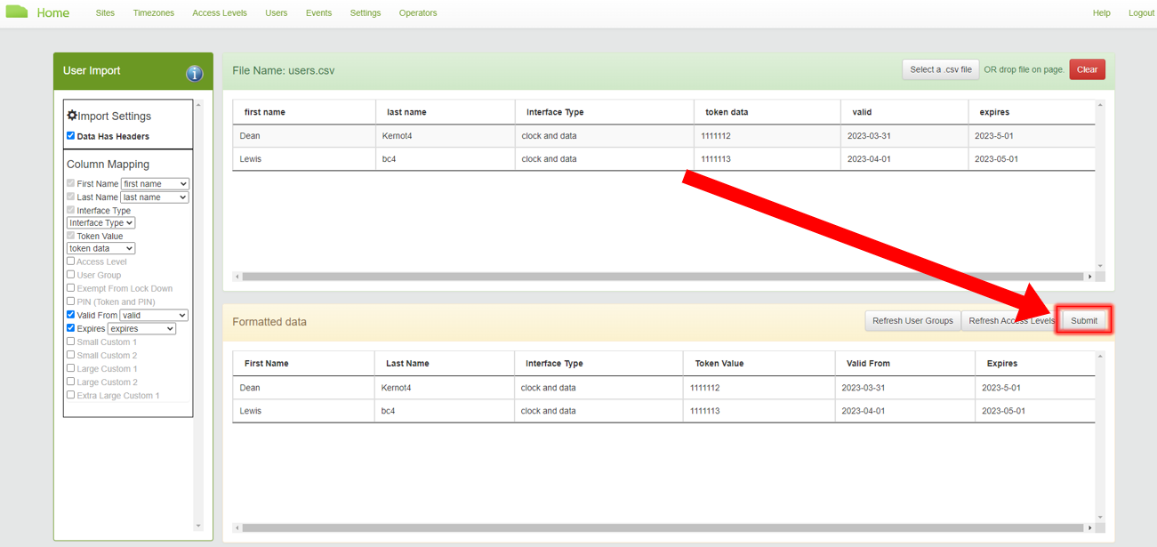Open the Users menu
The width and height of the screenshot is (1157, 547).
click(276, 13)
